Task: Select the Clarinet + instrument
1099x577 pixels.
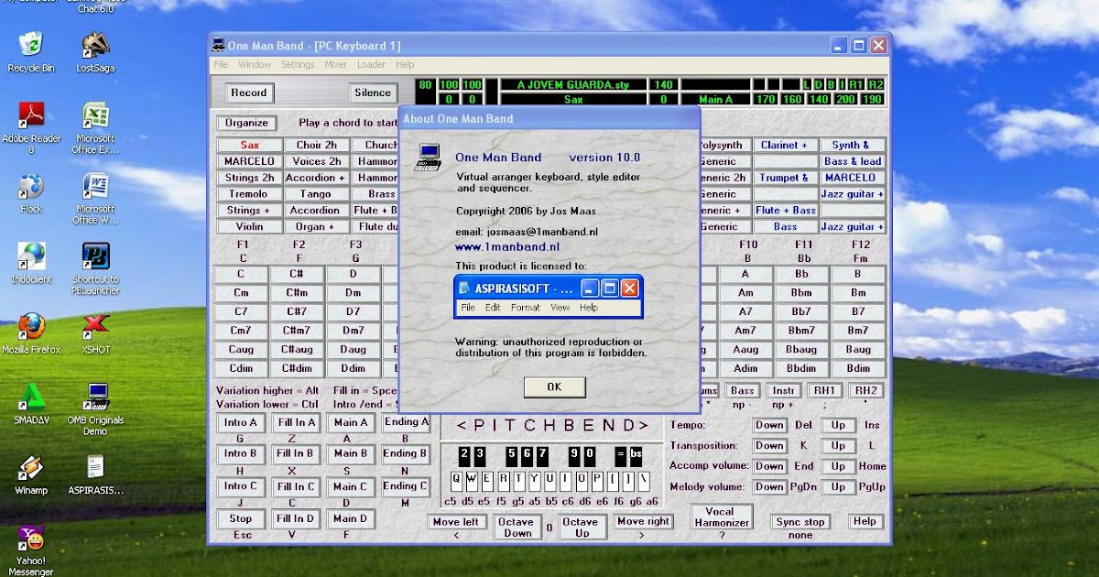Action: (x=785, y=145)
